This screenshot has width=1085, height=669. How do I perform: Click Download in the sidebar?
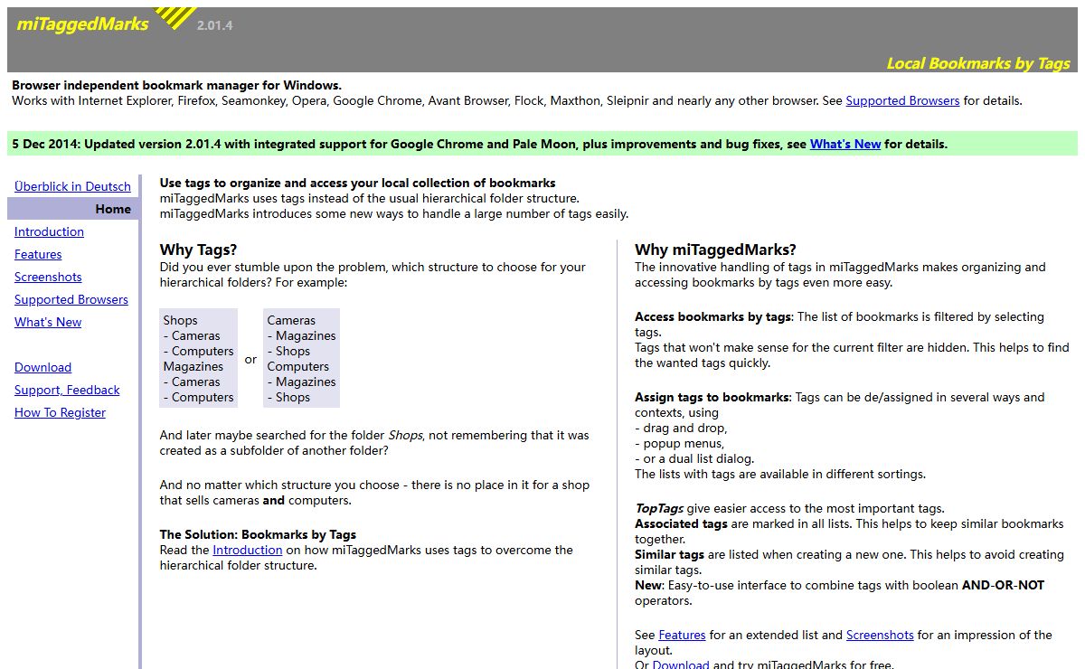(42, 367)
